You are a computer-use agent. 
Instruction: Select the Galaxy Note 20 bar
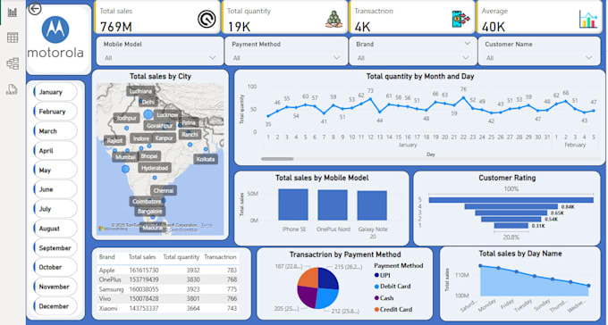click(372, 205)
